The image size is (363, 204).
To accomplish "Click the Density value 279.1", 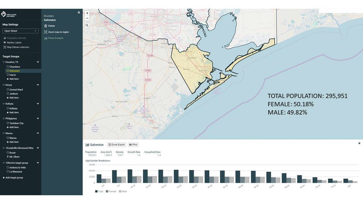I will [x=120, y=155].
